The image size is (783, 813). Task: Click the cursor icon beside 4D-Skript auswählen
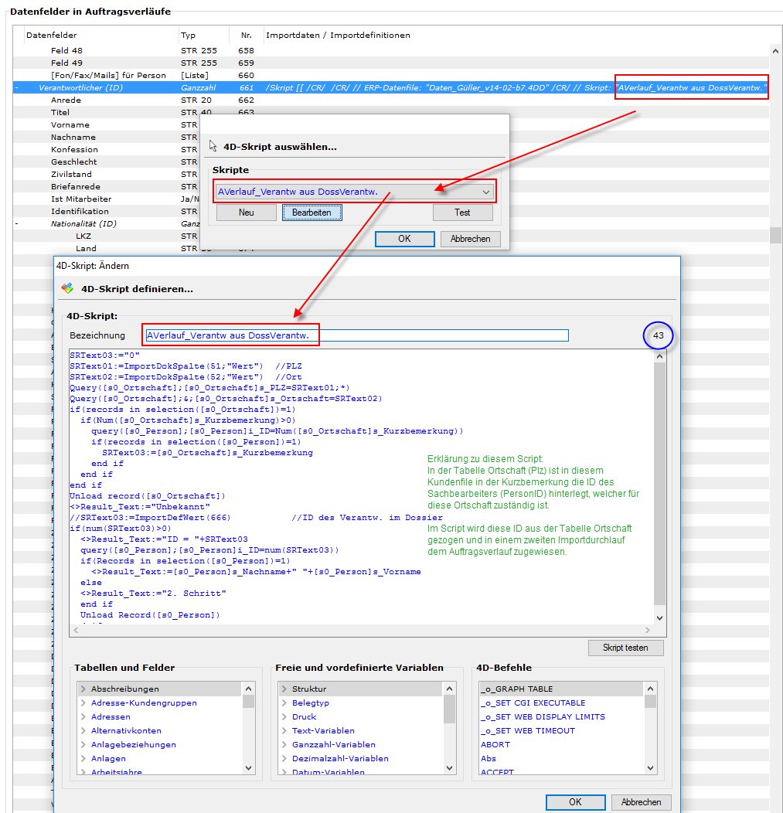[x=213, y=146]
